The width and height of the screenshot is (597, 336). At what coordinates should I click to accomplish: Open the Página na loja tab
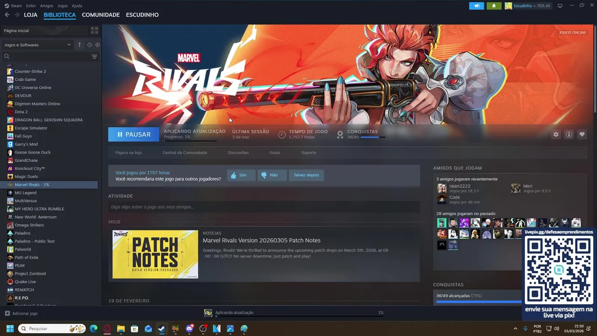[x=128, y=153]
